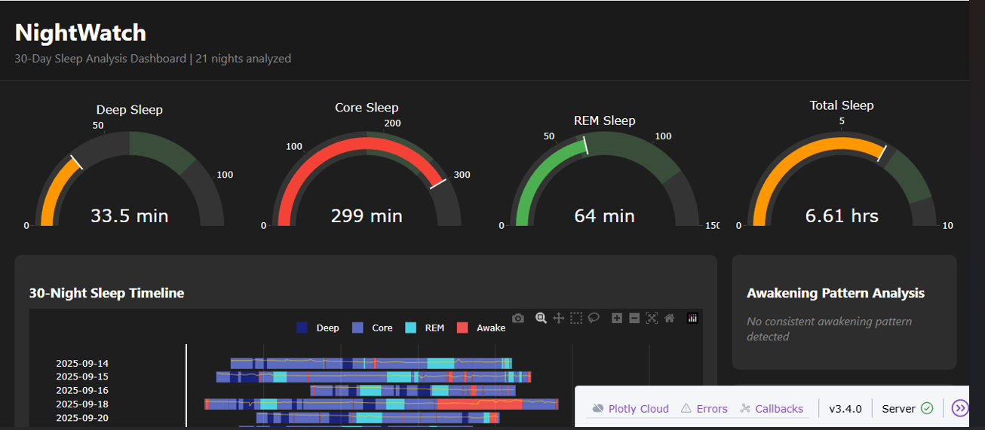The height and width of the screenshot is (430, 985).
Task: Click the Total Sleep gauge title
Action: (842, 105)
